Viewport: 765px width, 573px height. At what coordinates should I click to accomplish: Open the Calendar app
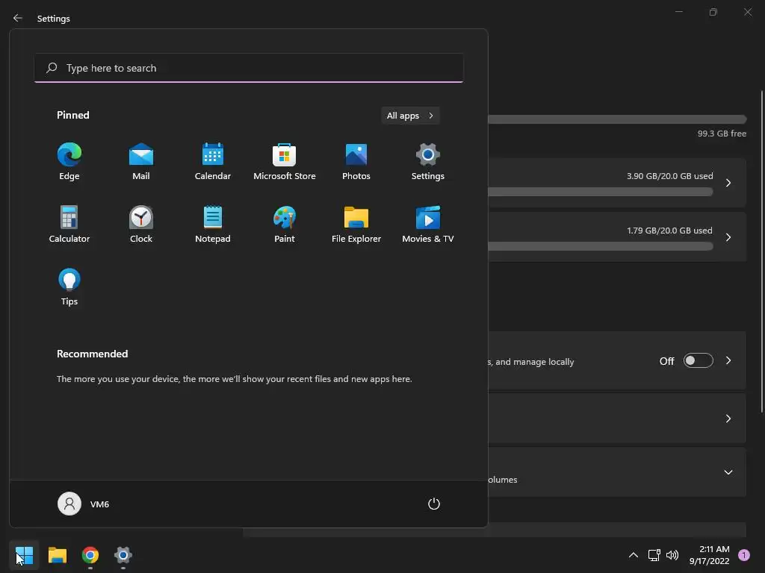[213, 161]
